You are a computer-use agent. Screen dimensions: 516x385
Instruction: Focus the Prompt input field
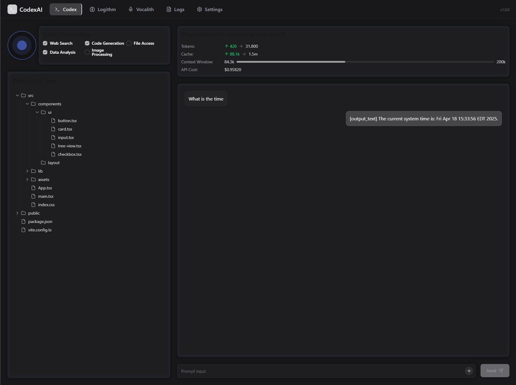(326, 371)
